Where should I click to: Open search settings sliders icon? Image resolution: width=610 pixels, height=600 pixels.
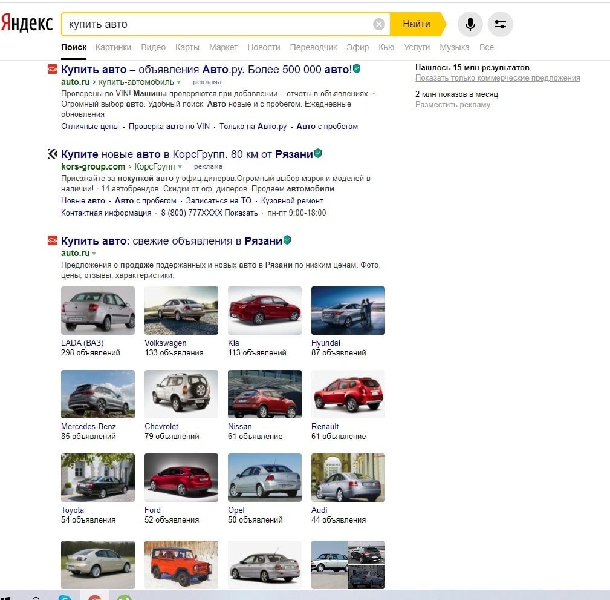pos(500,24)
